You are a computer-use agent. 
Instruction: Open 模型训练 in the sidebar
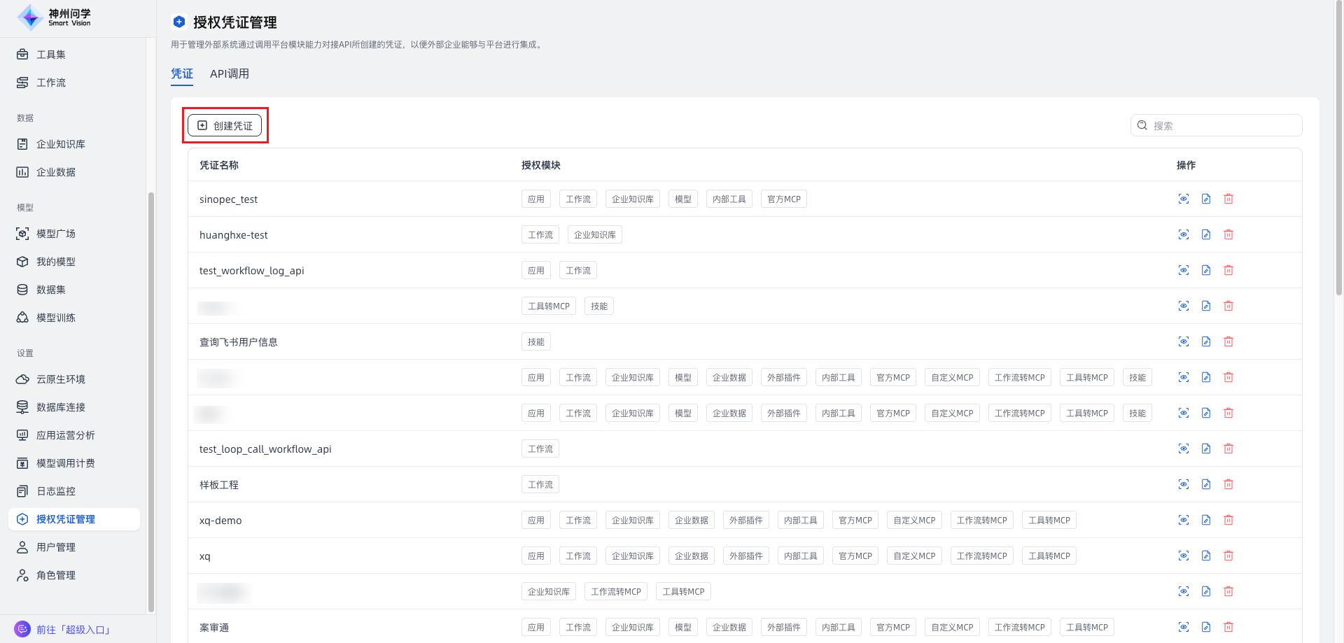tap(74, 318)
